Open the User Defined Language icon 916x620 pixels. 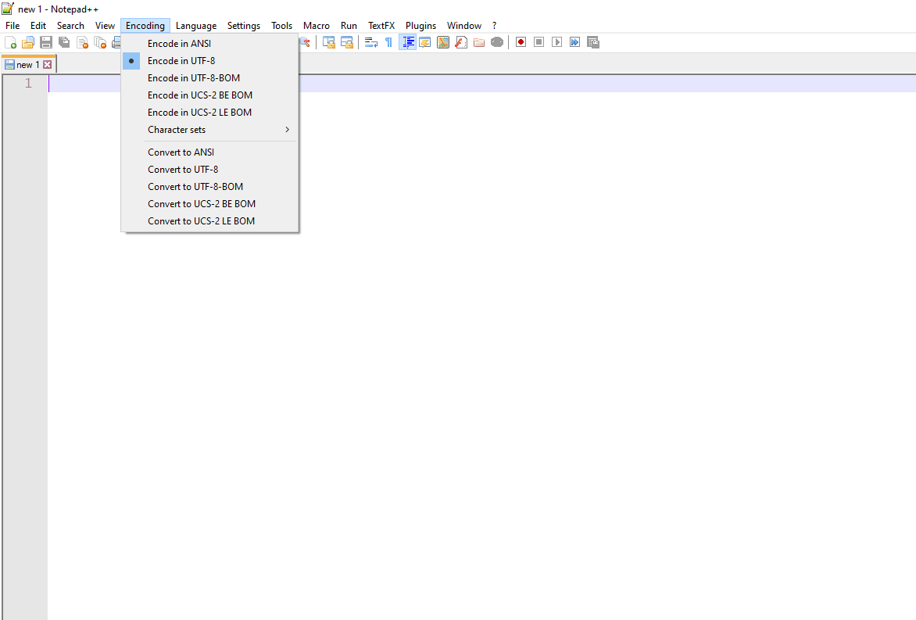[425, 42]
